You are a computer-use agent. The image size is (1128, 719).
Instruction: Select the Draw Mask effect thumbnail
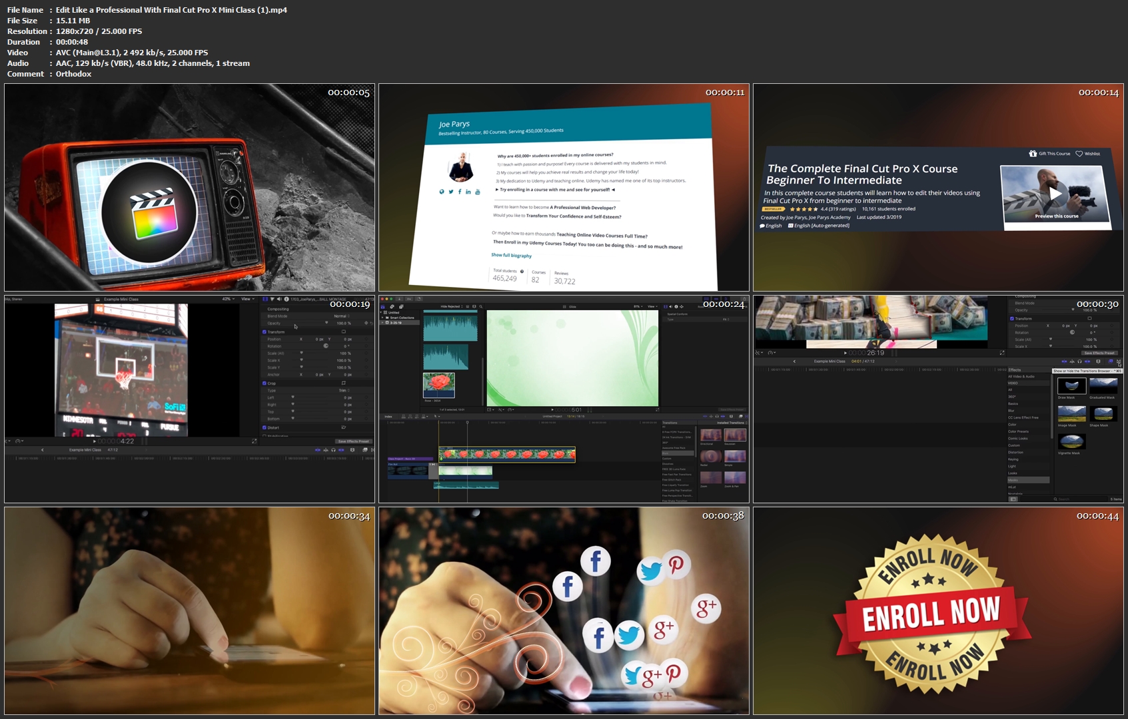(x=1072, y=386)
